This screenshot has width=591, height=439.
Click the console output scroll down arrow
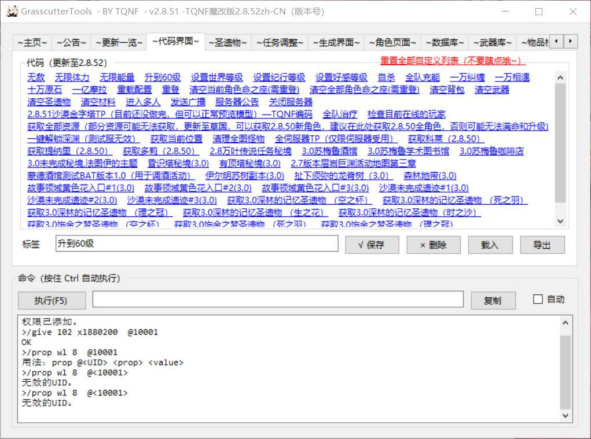point(566,416)
